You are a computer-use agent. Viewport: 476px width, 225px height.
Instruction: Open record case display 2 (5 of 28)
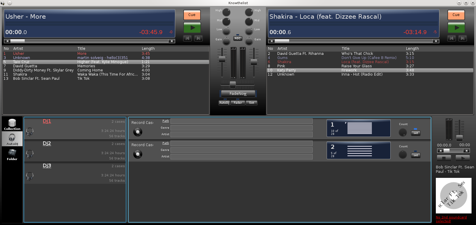click(358, 150)
